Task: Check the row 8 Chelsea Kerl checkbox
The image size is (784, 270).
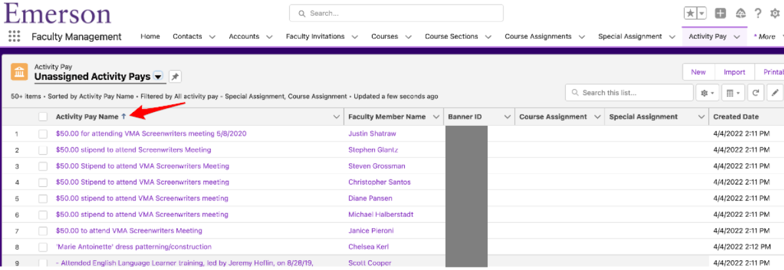Action: coord(43,247)
